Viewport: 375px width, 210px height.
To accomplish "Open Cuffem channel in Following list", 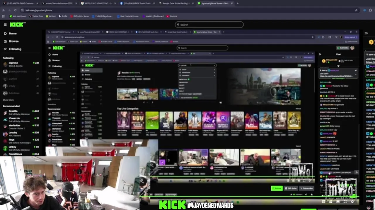I will (x=21, y=79).
